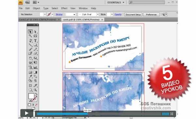
Task: Swap fill and stroke colors
Action: tap(36, 94)
